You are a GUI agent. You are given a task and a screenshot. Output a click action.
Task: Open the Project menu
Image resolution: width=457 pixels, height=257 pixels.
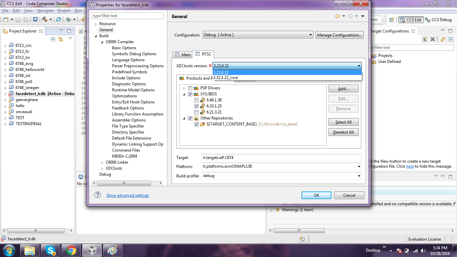tap(64, 11)
